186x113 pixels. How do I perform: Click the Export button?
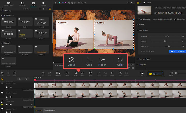(155, 74)
